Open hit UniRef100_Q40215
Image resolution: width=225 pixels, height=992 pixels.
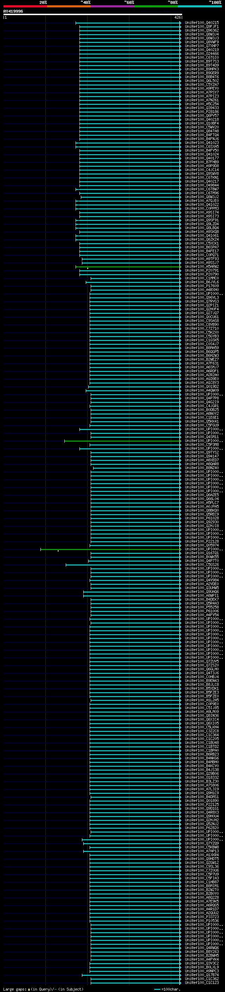(x=202, y=23)
